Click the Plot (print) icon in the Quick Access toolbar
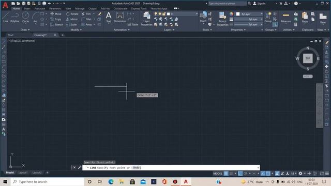The width and height of the screenshot is (331, 186). click(x=44, y=4)
